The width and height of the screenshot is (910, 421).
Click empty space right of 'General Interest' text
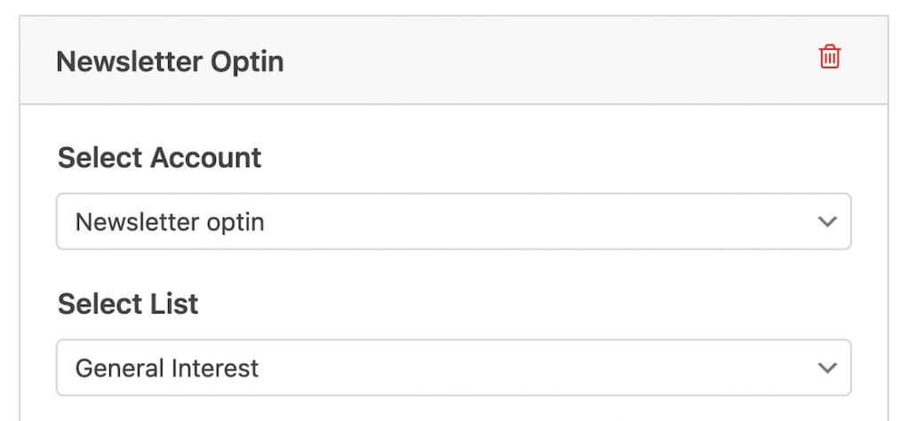click(533, 367)
